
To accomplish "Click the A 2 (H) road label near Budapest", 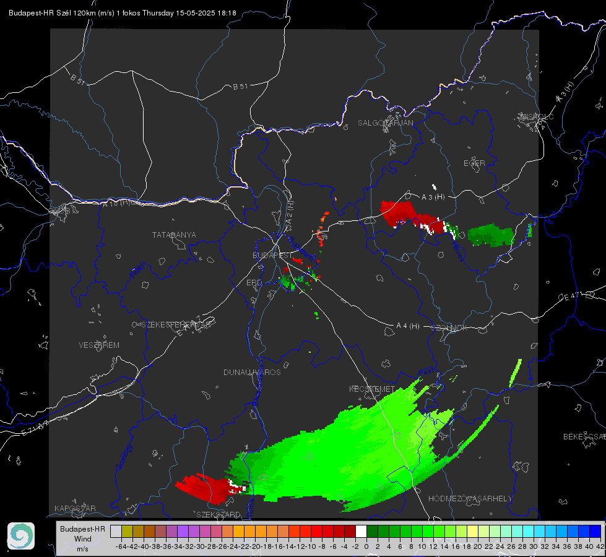I will coord(290,213).
